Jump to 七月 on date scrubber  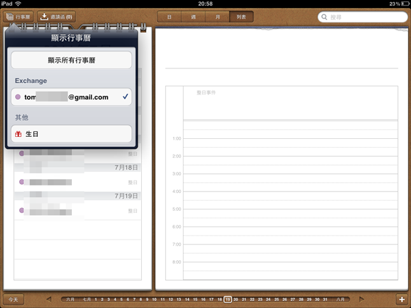pyautogui.click(x=87, y=299)
